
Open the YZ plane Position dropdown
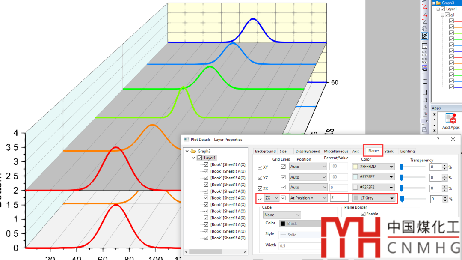pyautogui.click(x=308, y=177)
